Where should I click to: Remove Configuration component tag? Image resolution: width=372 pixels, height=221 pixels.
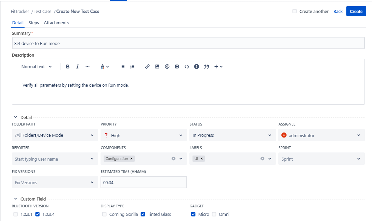coord(131,159)
